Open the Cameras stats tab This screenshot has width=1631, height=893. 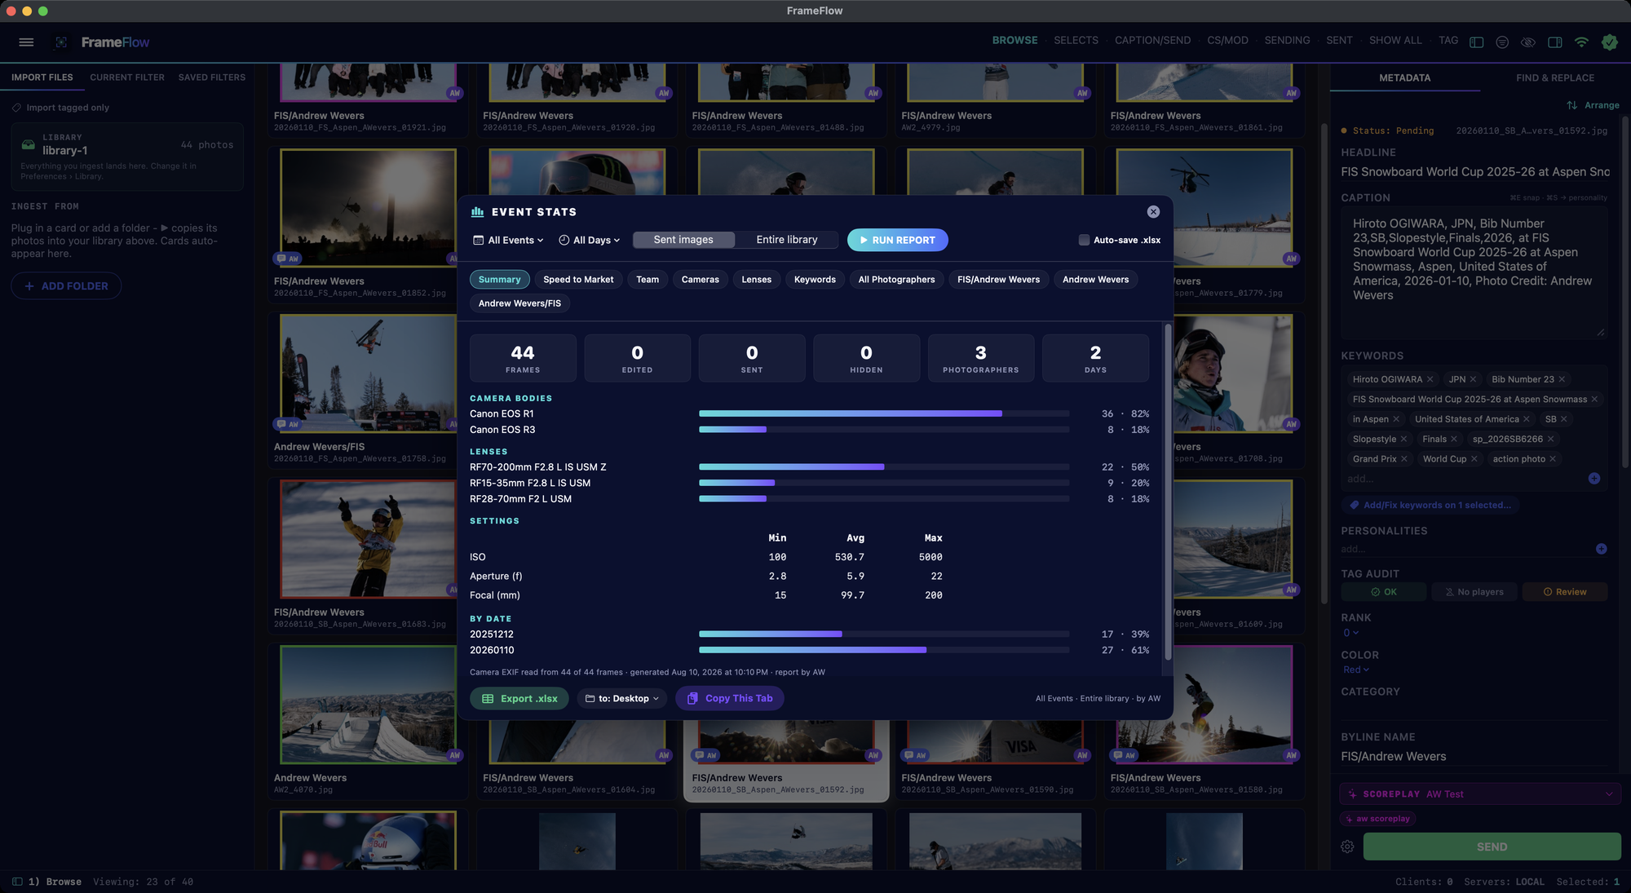[x=701, y=280]
